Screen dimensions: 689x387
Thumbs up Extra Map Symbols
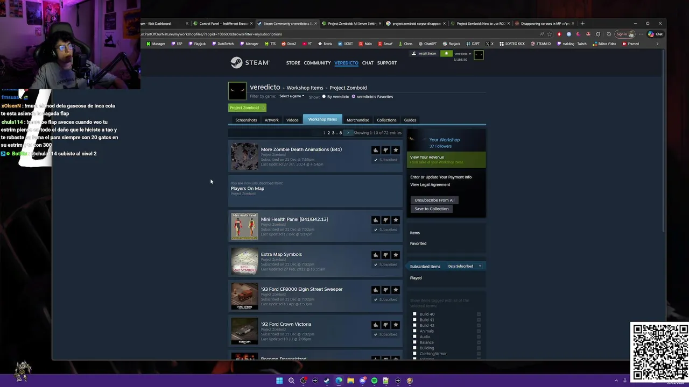[376, 255]
